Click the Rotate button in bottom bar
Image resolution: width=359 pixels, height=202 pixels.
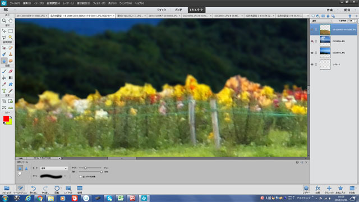pos(57,190)
